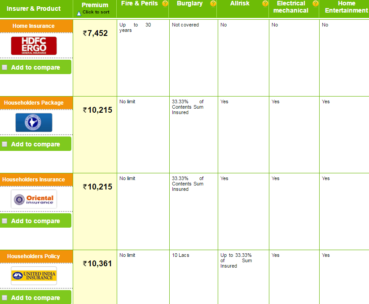
Task: Open Allrisk help question icon
Action: click(x=265, y=4)
